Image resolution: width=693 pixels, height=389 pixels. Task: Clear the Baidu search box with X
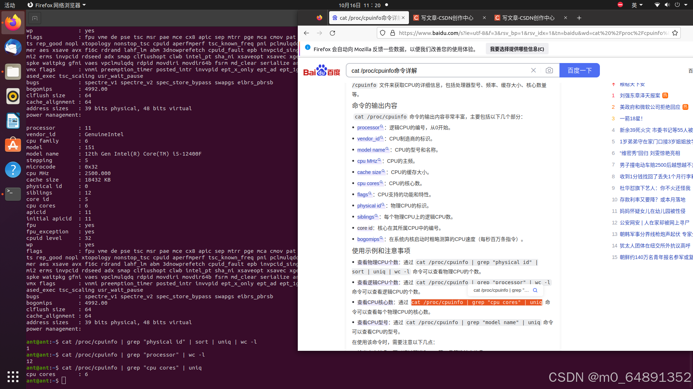pos(533,71)
